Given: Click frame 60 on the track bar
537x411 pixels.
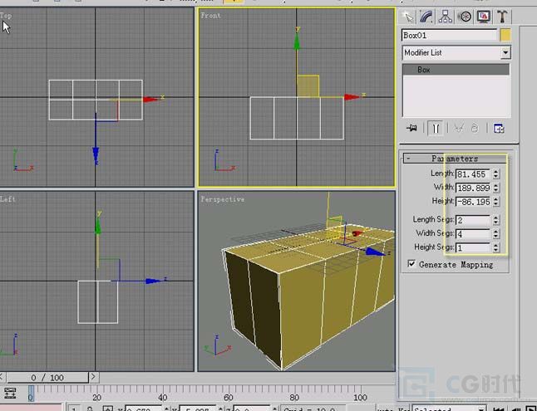Looking at the screenshot, I should 229,398.
